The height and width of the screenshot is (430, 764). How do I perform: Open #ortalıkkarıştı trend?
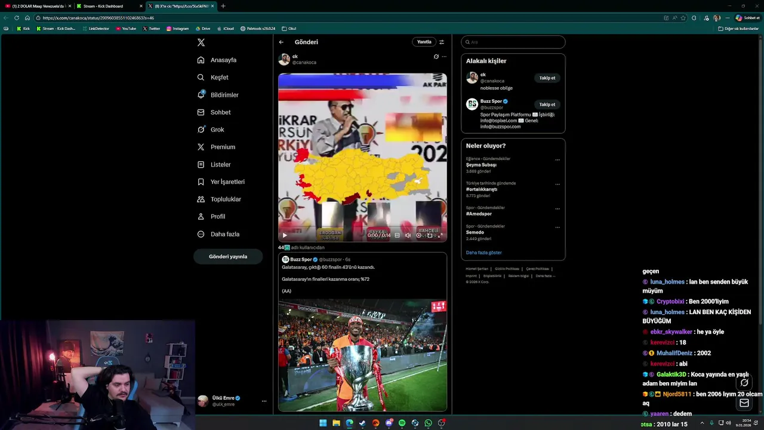point(482,189)
